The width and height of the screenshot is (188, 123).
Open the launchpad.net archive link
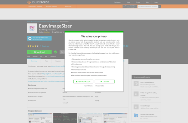46,81
